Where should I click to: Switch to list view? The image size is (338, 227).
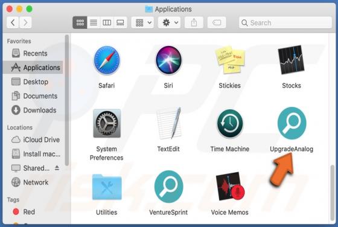pos(94,22)
